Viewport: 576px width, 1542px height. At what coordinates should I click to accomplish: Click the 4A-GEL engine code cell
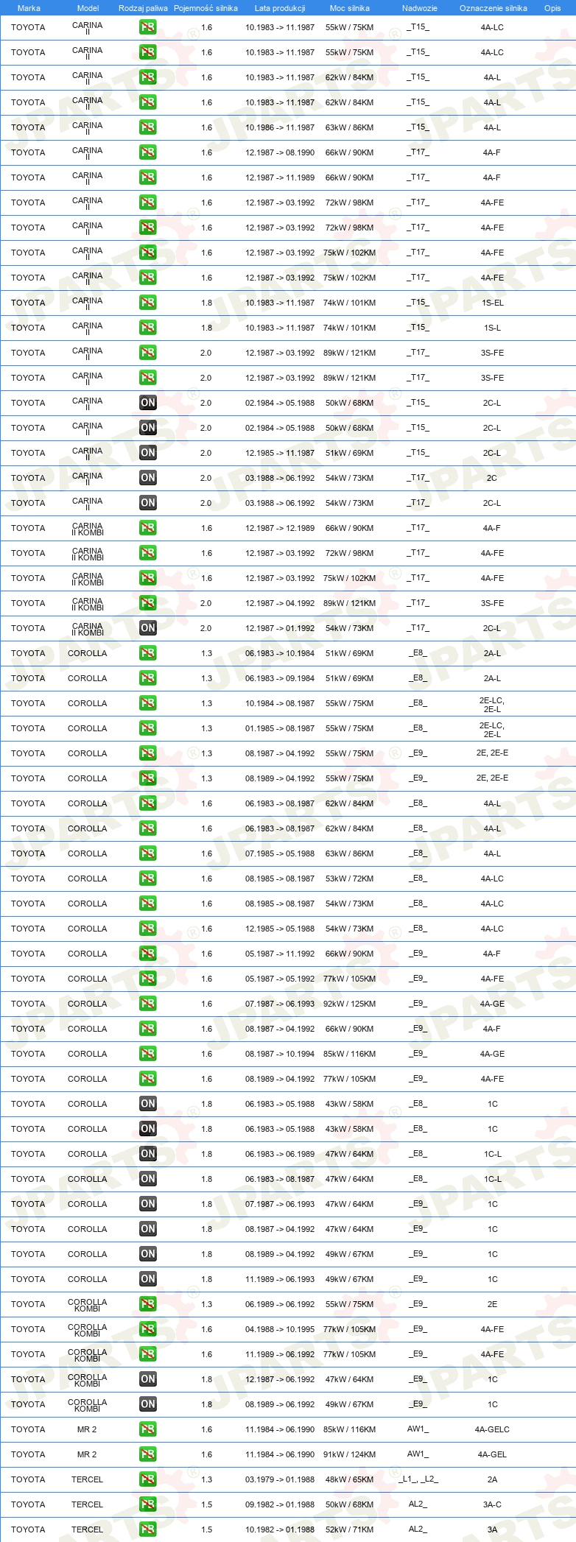[492, 1454]
